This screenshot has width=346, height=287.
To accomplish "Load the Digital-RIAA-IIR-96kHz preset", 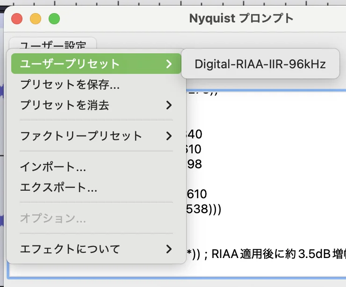I will coord(260,64).
